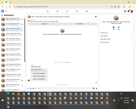The height and width of the screenshot is (109, 136).
Task: Open the Brian conversation
Action: (12, 50)
